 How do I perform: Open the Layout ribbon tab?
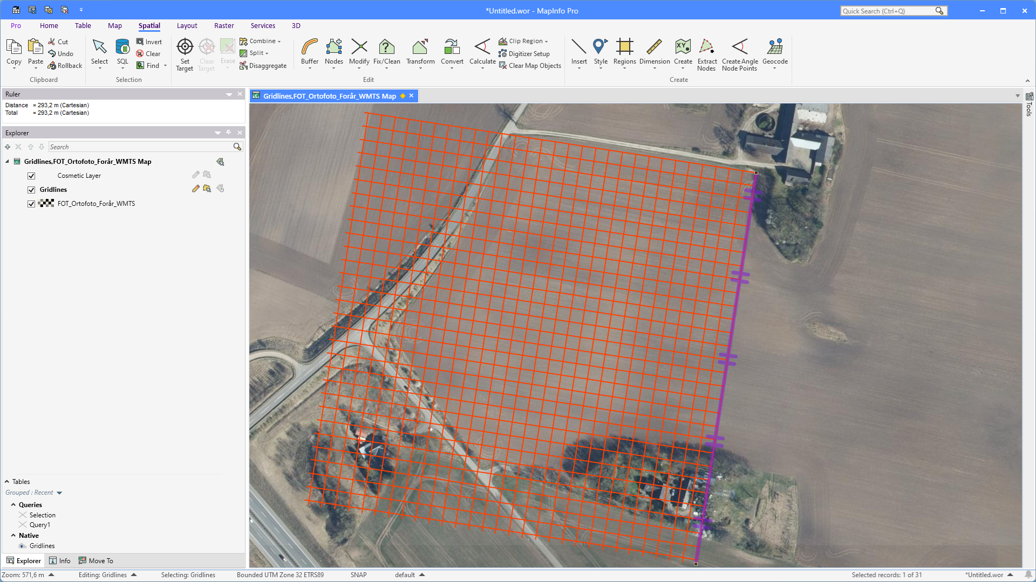187,25
